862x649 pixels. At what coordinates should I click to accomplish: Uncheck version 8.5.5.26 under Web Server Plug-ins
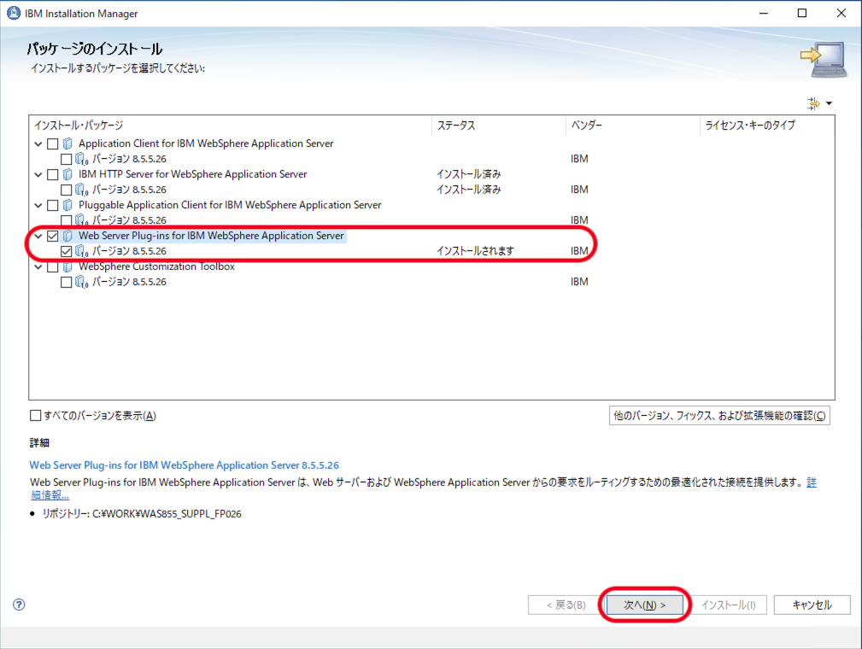[66, 252]
